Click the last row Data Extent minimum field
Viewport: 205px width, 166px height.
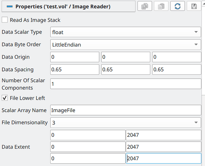88,158
